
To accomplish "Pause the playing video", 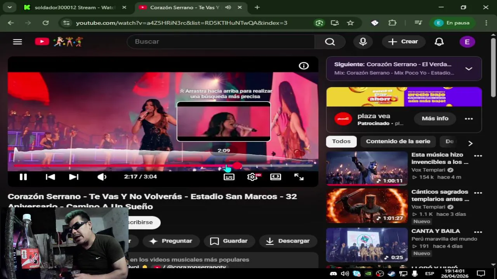I will (23, 177).
